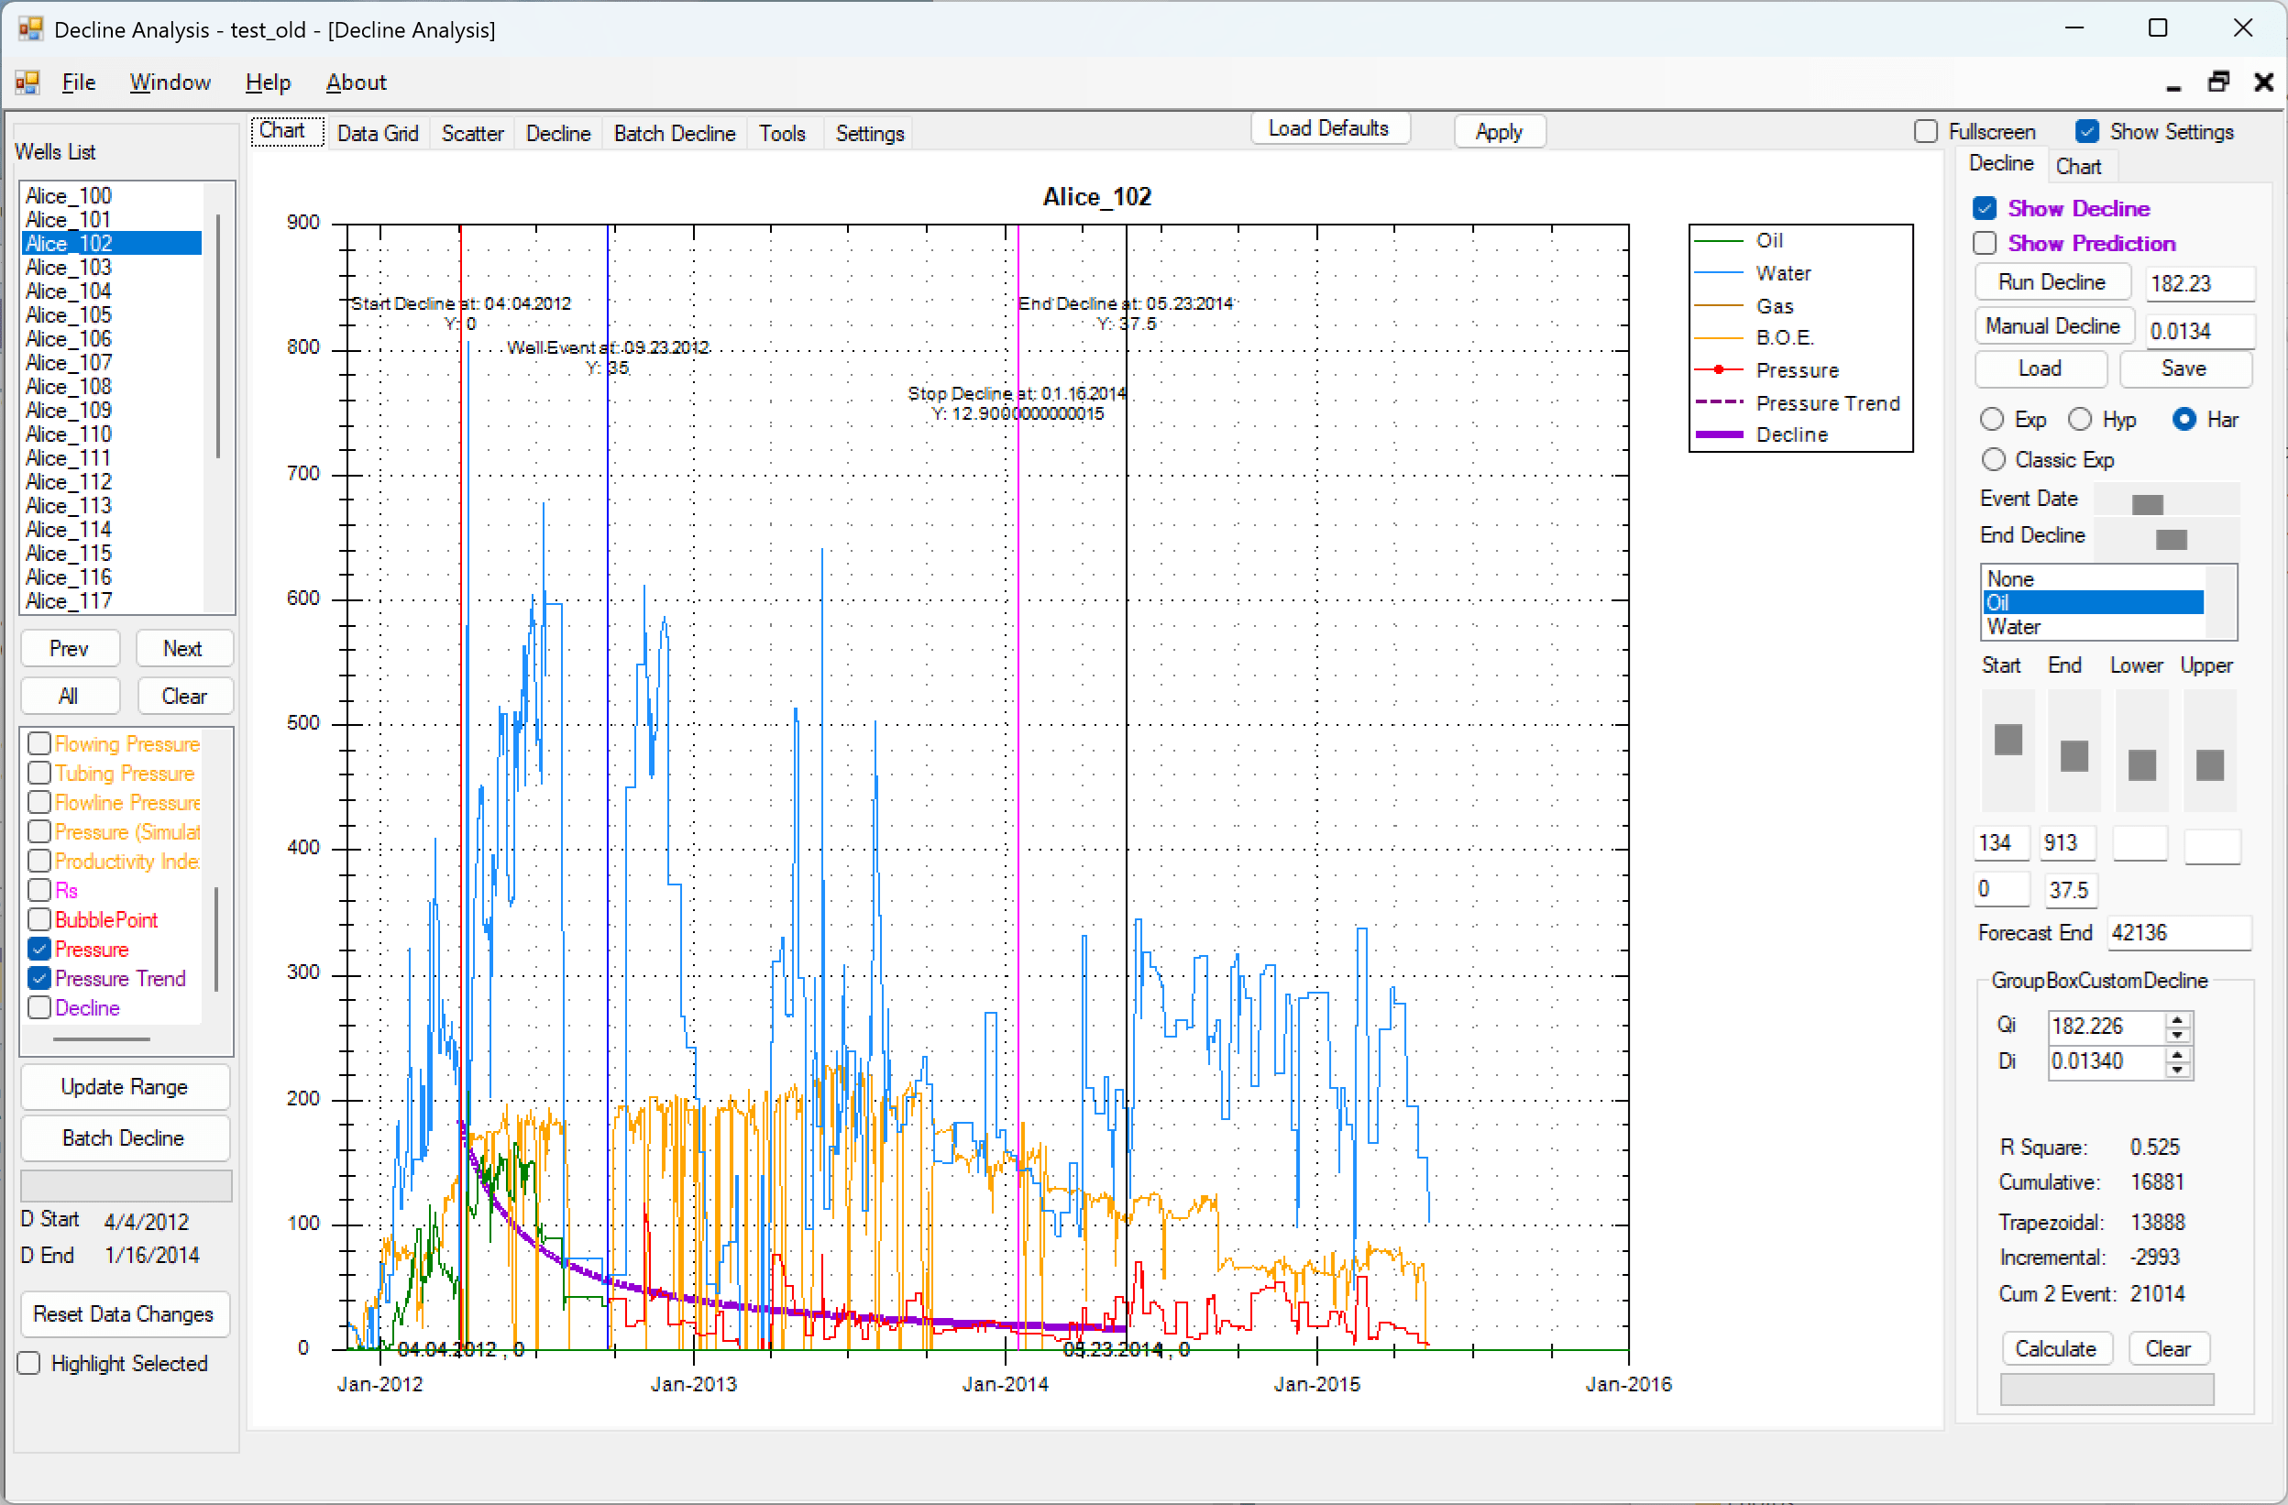The height and width of the screenshot is (1505, 2288).
Task: Click Run Decline
Action: click(x=2052, y=282)
